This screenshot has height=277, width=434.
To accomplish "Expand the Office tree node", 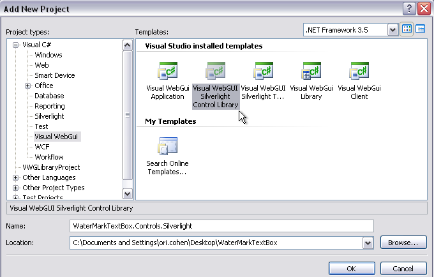I will pyautogui.click(x=27, y=86).
